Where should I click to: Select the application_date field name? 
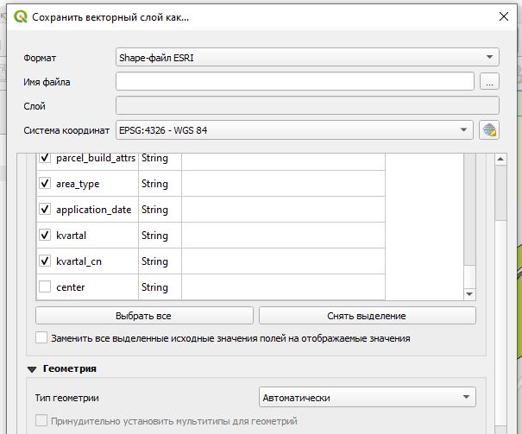click(93, 210)
